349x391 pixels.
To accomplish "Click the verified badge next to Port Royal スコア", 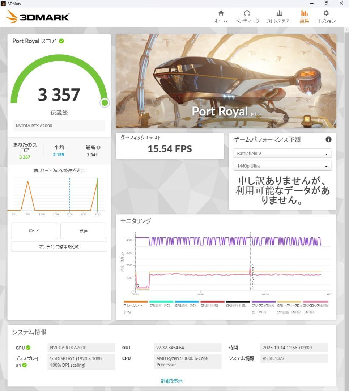I will pos(61,41).
